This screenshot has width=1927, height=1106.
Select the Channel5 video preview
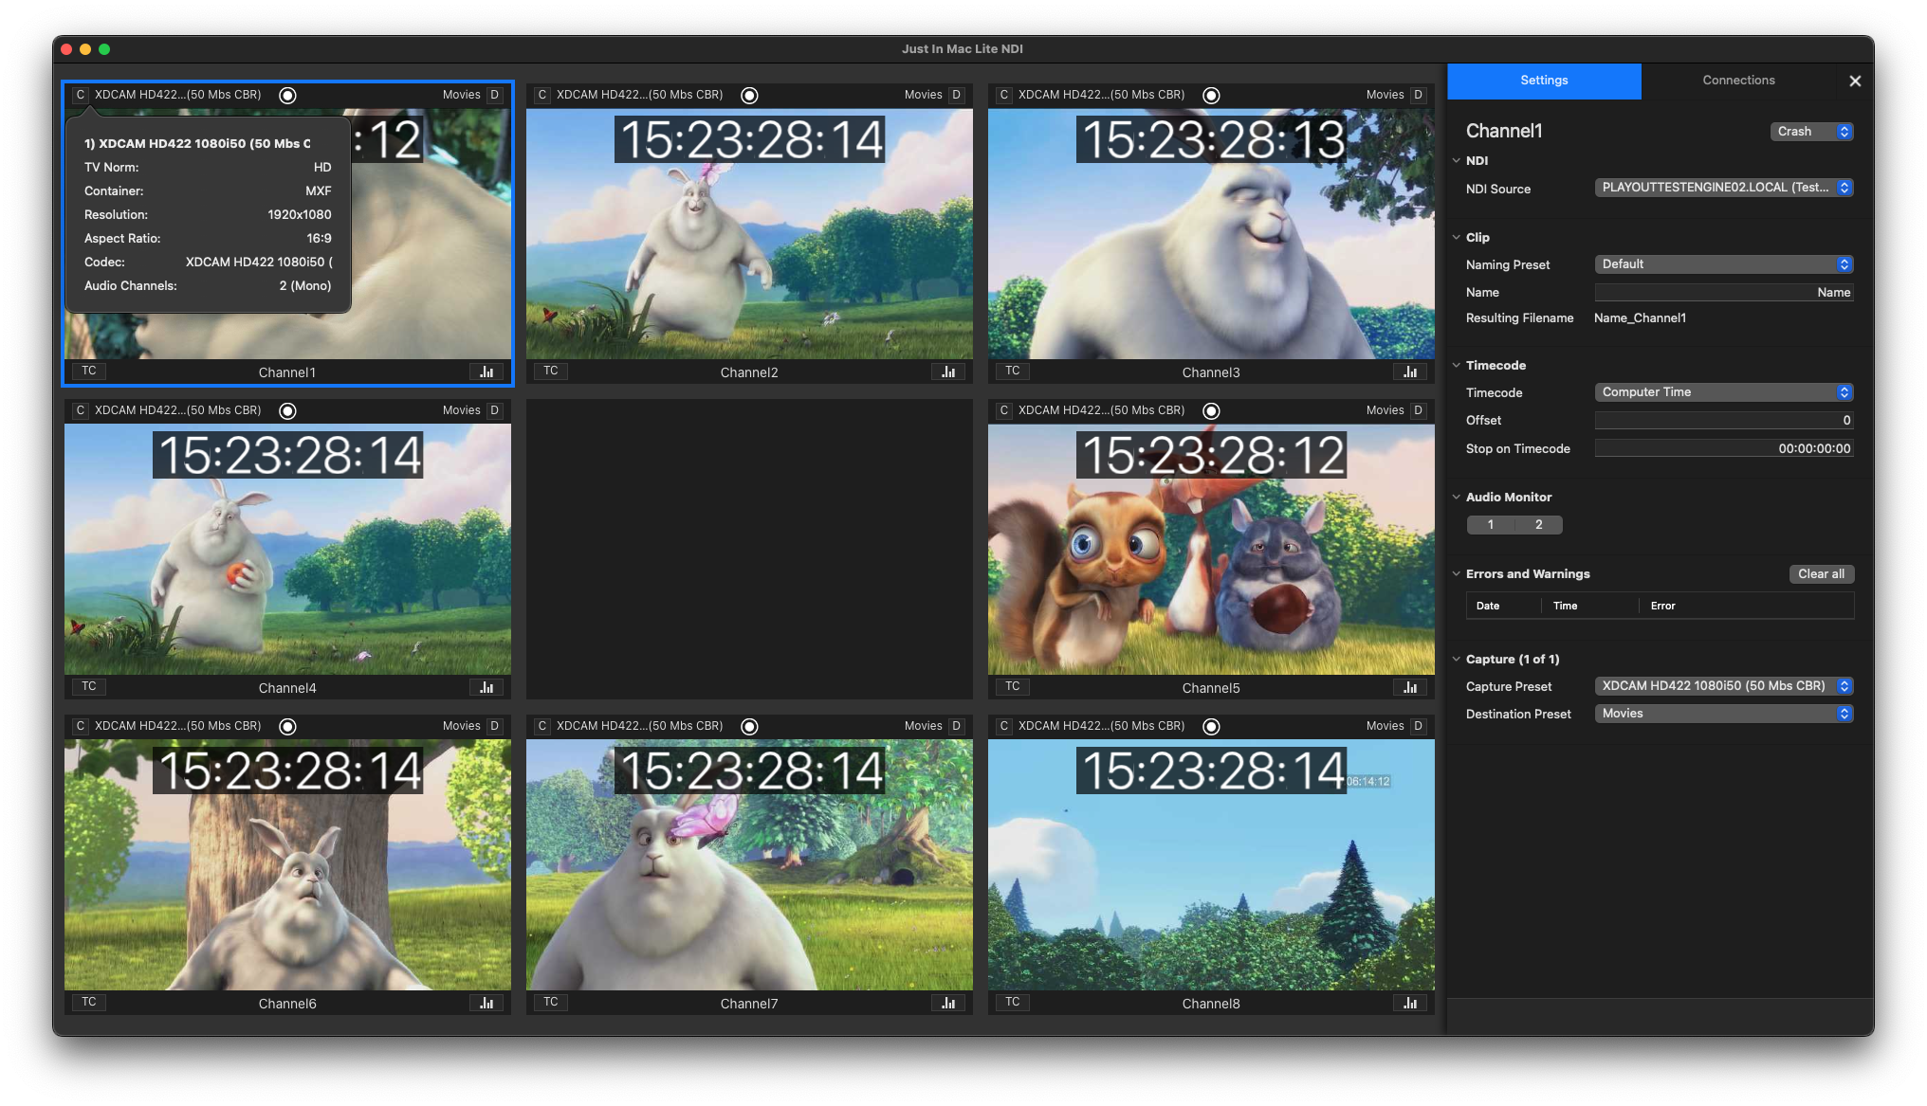click(1211, 550)
